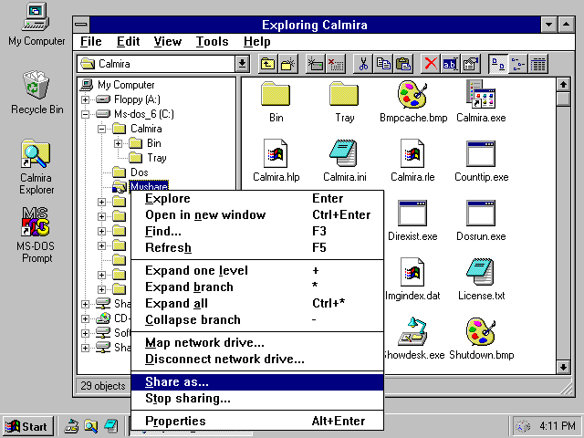The height and width of the screenshot is (438, 584).
Task: Choose Expand one level
Action: pyautogui.click(x=257, y=271)
